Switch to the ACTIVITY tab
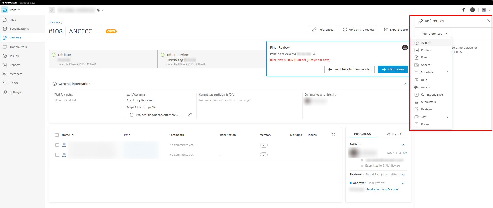This screenshot has height=208, width=493. pyautogui.click(x=394, y=134)
